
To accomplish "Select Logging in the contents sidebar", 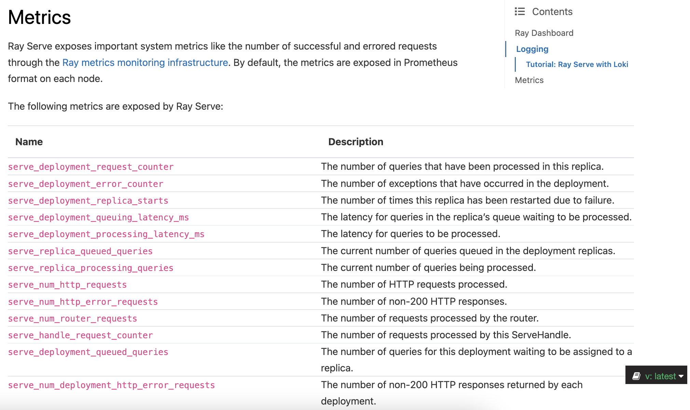I will coord(532,49).
